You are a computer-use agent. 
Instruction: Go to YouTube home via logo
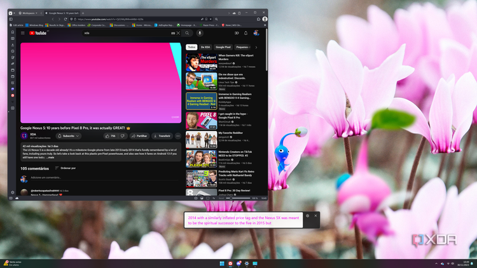tap(38, 33)
